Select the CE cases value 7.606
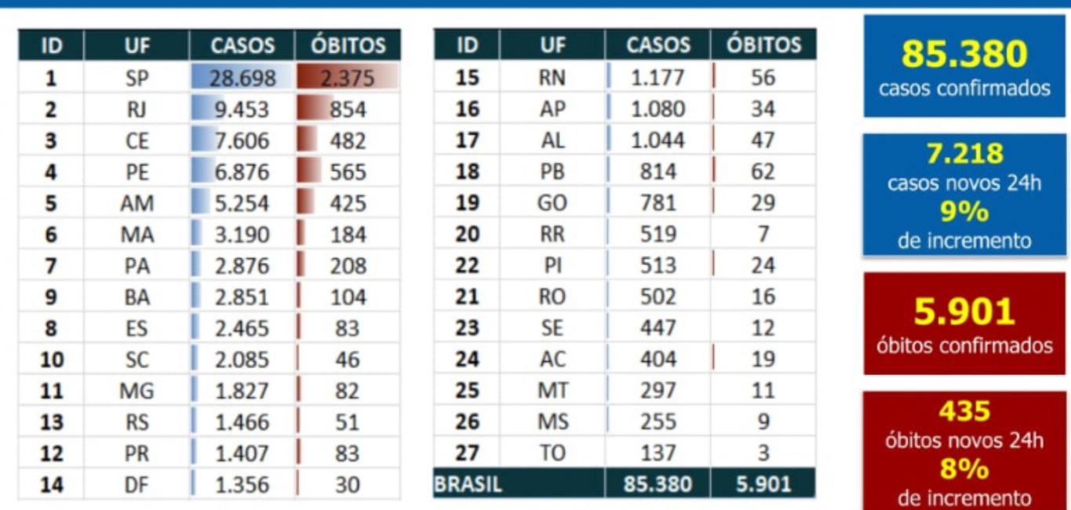Image resolution: width=1071 pixels, height=510 pixels. coord(242,140)
